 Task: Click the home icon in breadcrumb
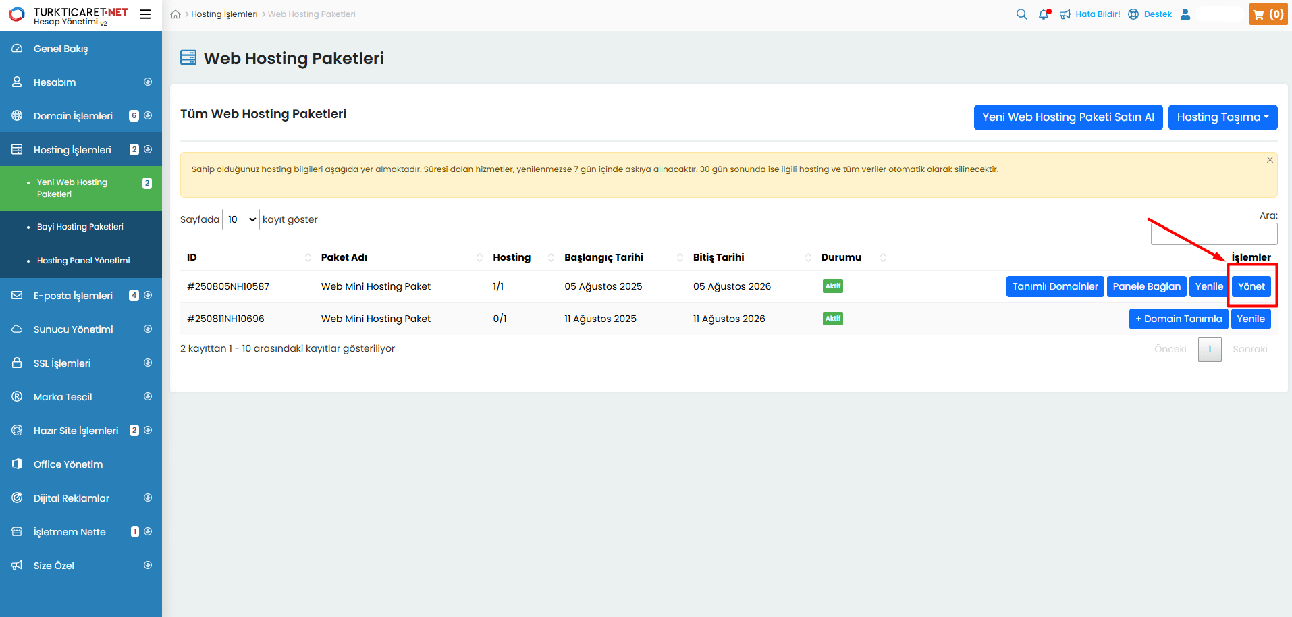click(x=176, y=14)
